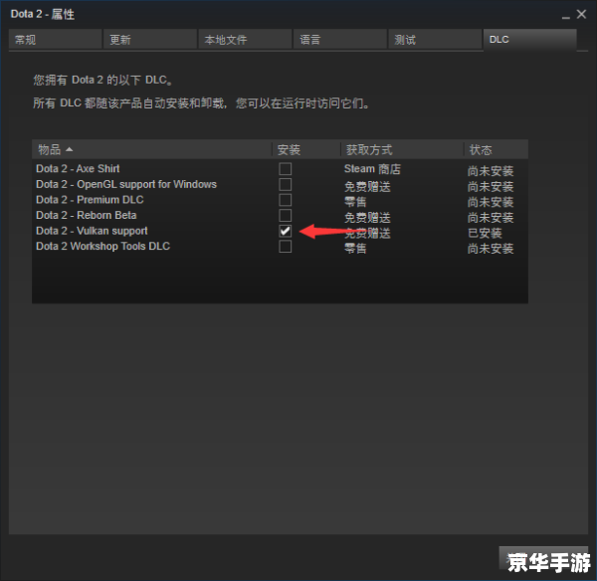Sort list by 状态 column header
The height and width of the screenshot is (581, 597).
coord(497,149)
